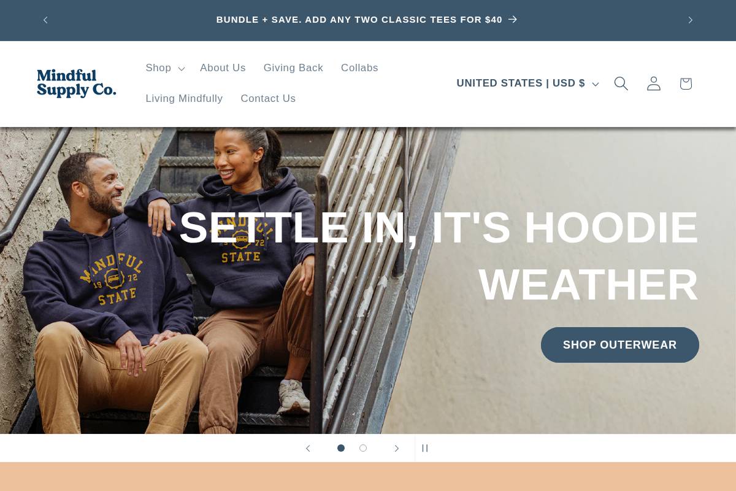Click the Shop Outerwear button
Image resolution: width=736 pixels, height=491 pixels.
pyautogui.click(x=620, y=345)
